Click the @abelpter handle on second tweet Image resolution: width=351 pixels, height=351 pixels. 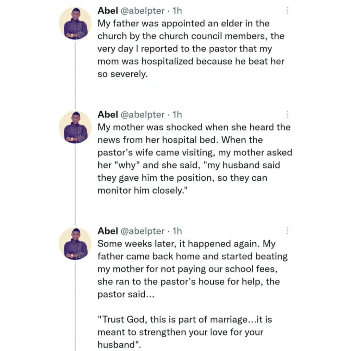click(143, 114)
